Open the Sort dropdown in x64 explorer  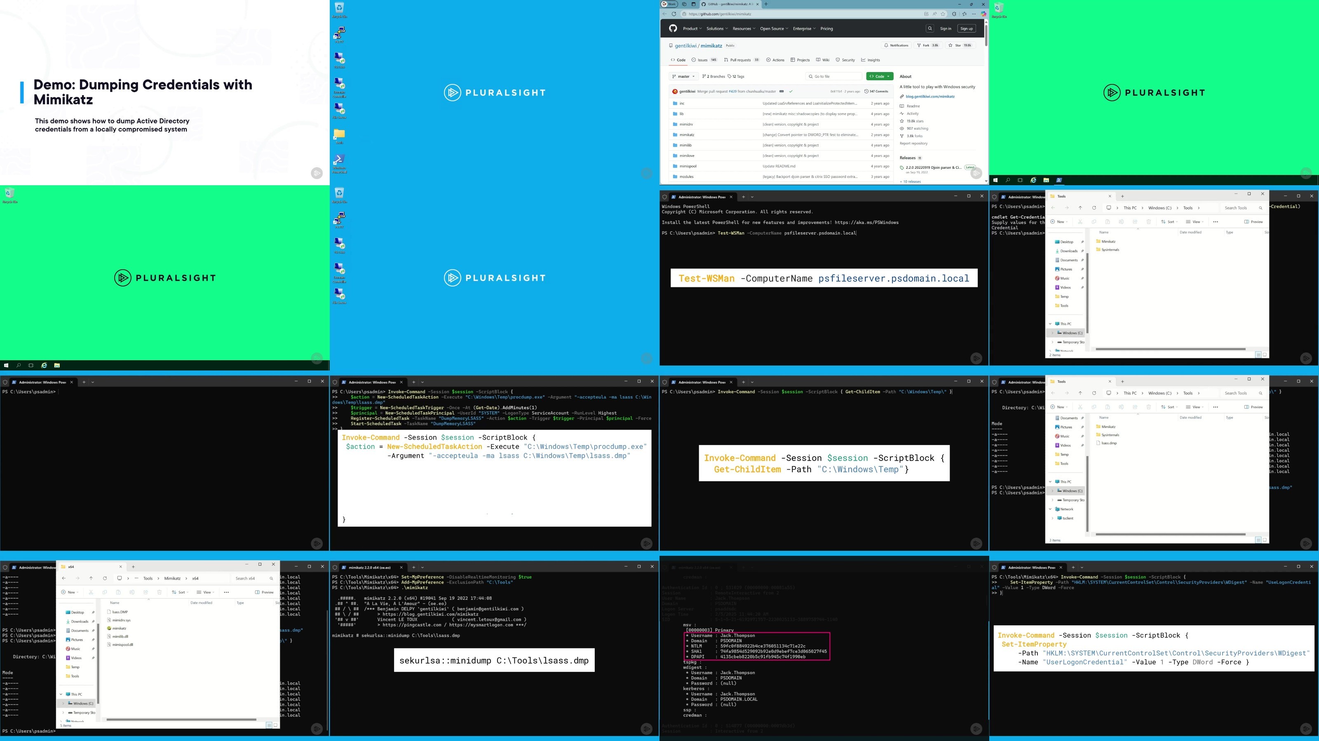click(x=180, y=592)
